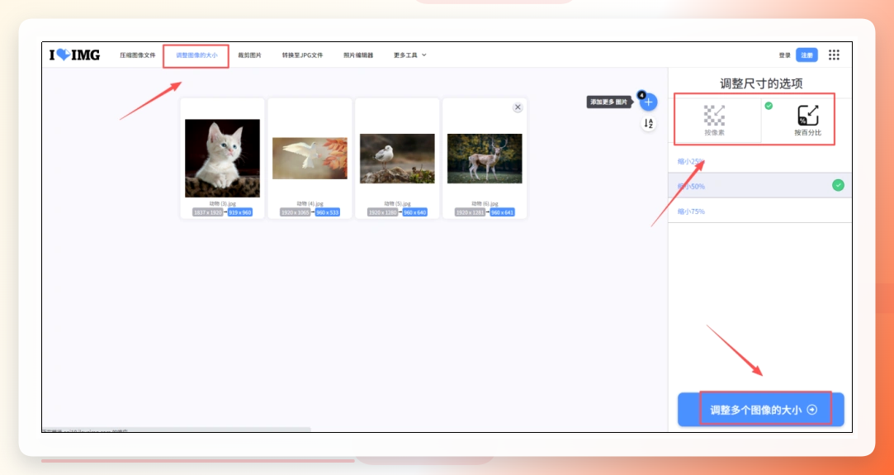Expand the 更多工具 dropdown
This screenshot has width=894, height=475.
[x=410, y=55]
